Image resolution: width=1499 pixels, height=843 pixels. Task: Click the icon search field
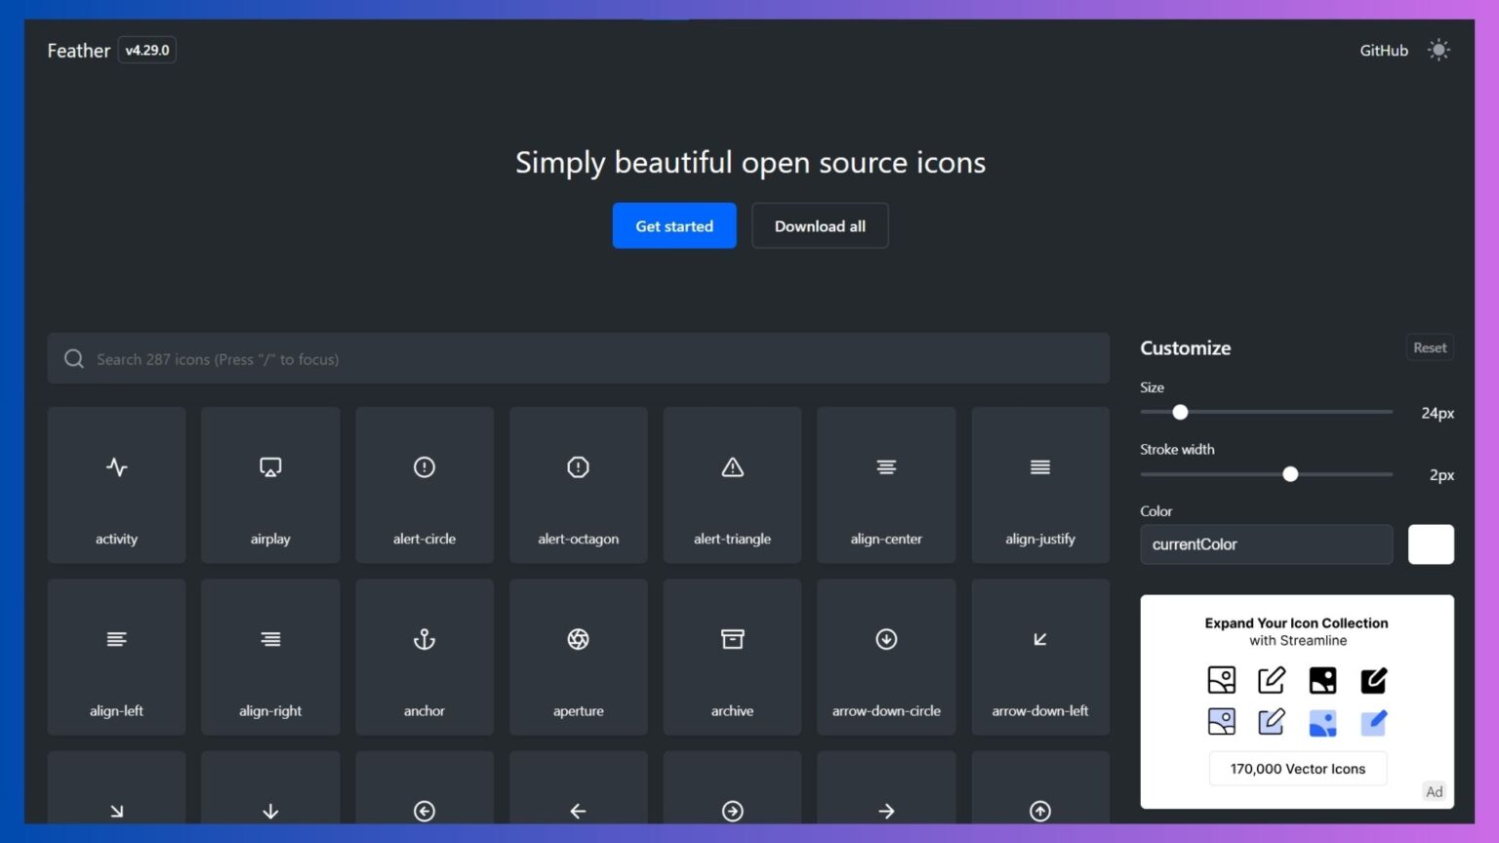point(578,358)
